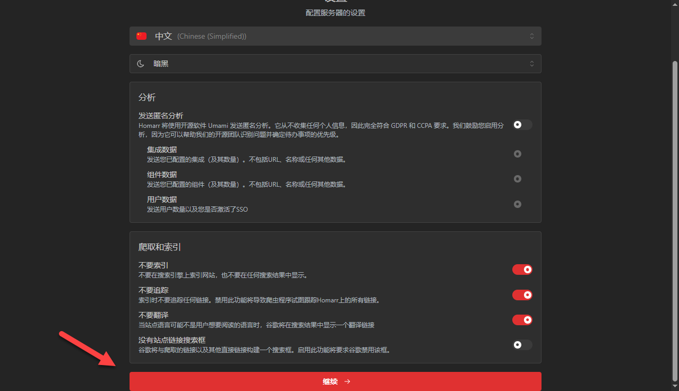Click the chevron icon on the language selector
Viewport: 679px width, 391px height.
pyautogui.click(x=531, y=36)
